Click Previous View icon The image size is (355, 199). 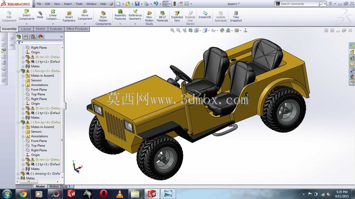click(185, 31)
